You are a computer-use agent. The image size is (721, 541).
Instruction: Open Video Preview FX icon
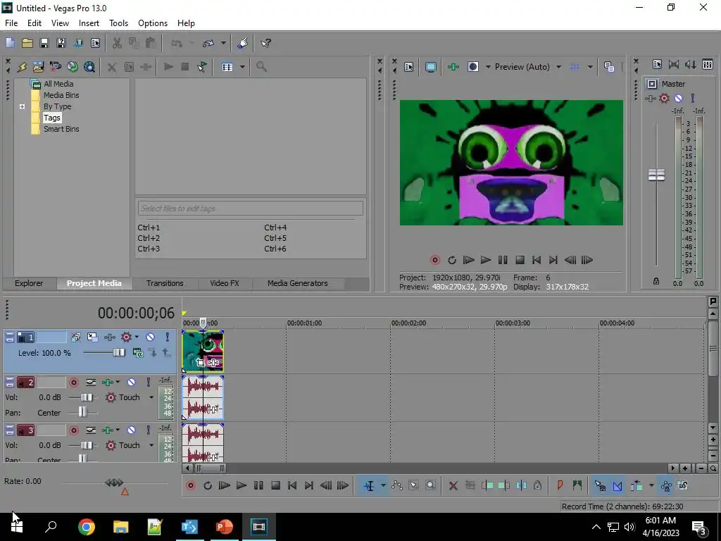[x=453, y=67]
